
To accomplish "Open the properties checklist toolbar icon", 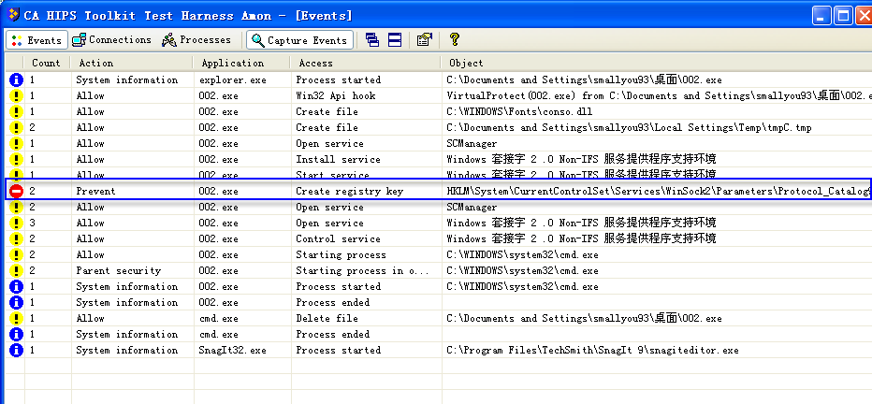I will point(425,40).
